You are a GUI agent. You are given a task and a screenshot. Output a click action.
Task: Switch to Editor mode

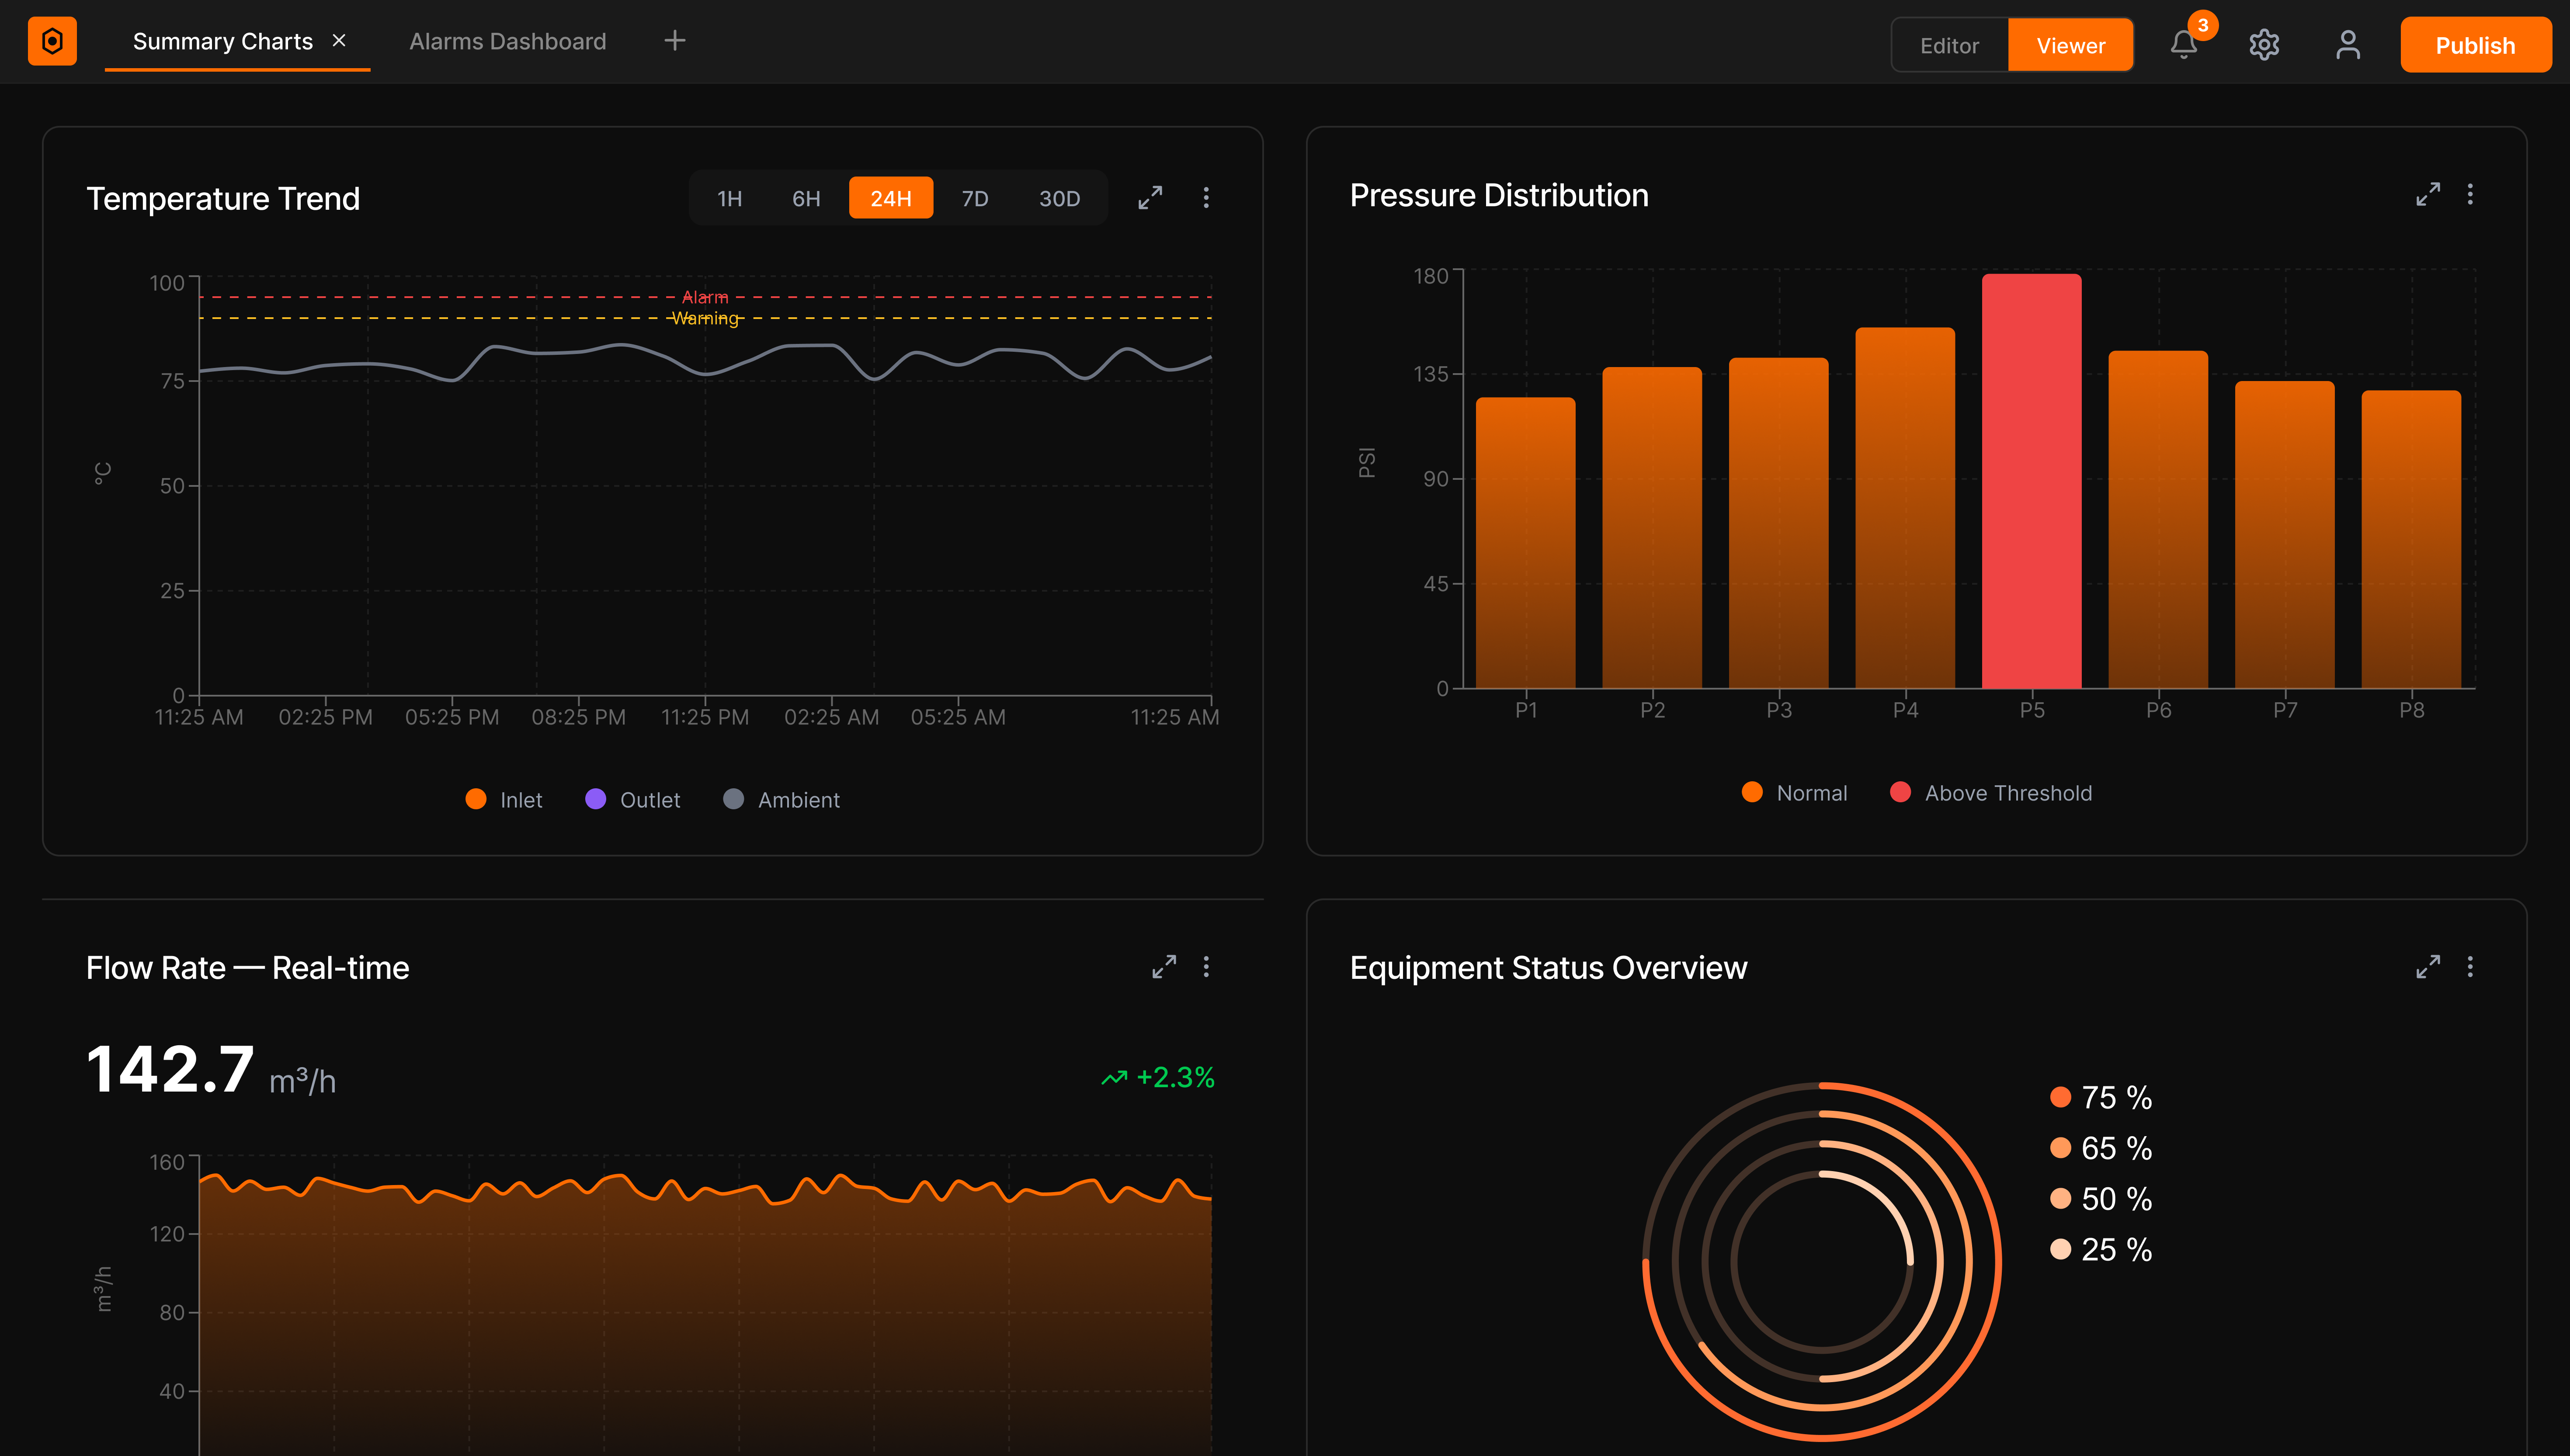[x=1949, y=46]
